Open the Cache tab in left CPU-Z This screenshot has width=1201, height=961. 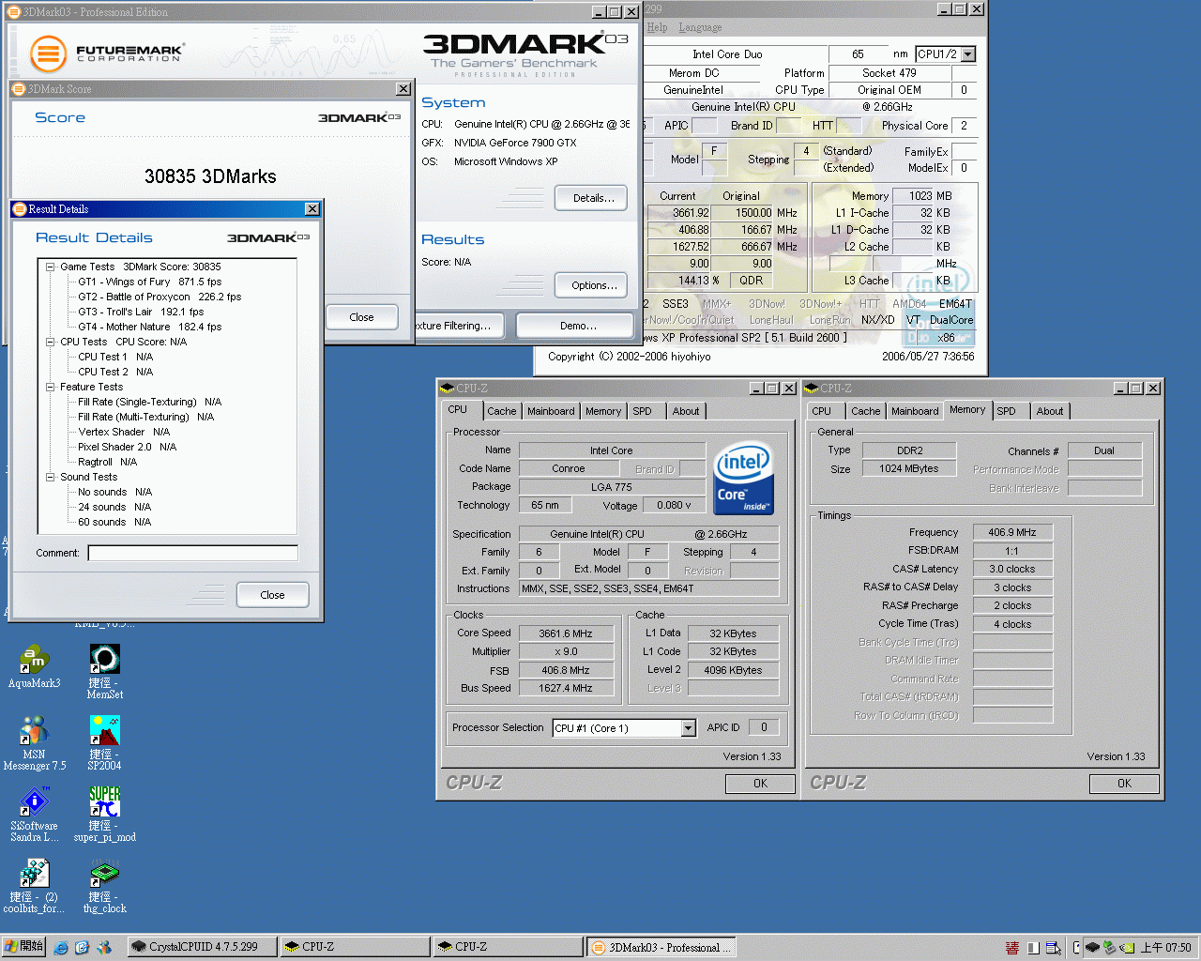pyautogui.click(x=501, y=411)
